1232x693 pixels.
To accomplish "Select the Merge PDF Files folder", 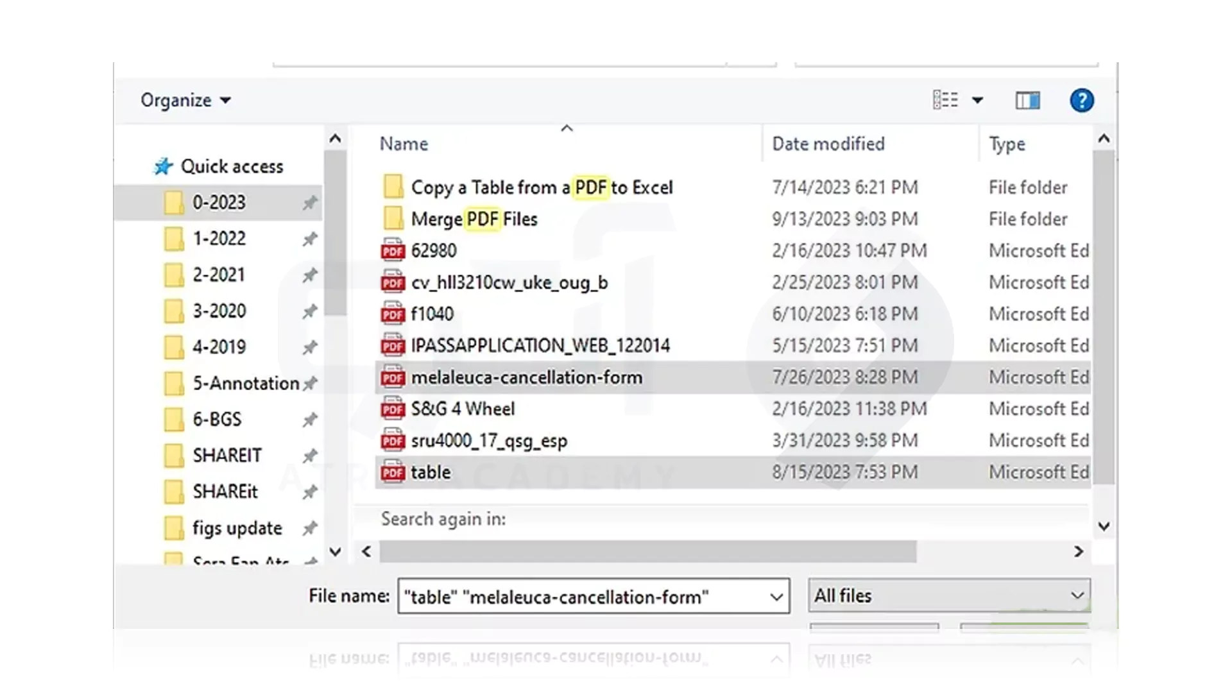I will (x=474, y=219).
